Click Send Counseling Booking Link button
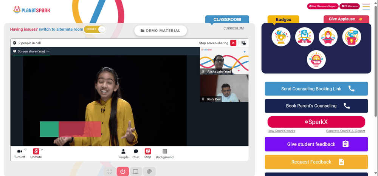Screen dimensions: 378x176 click(x=316, y=89)
